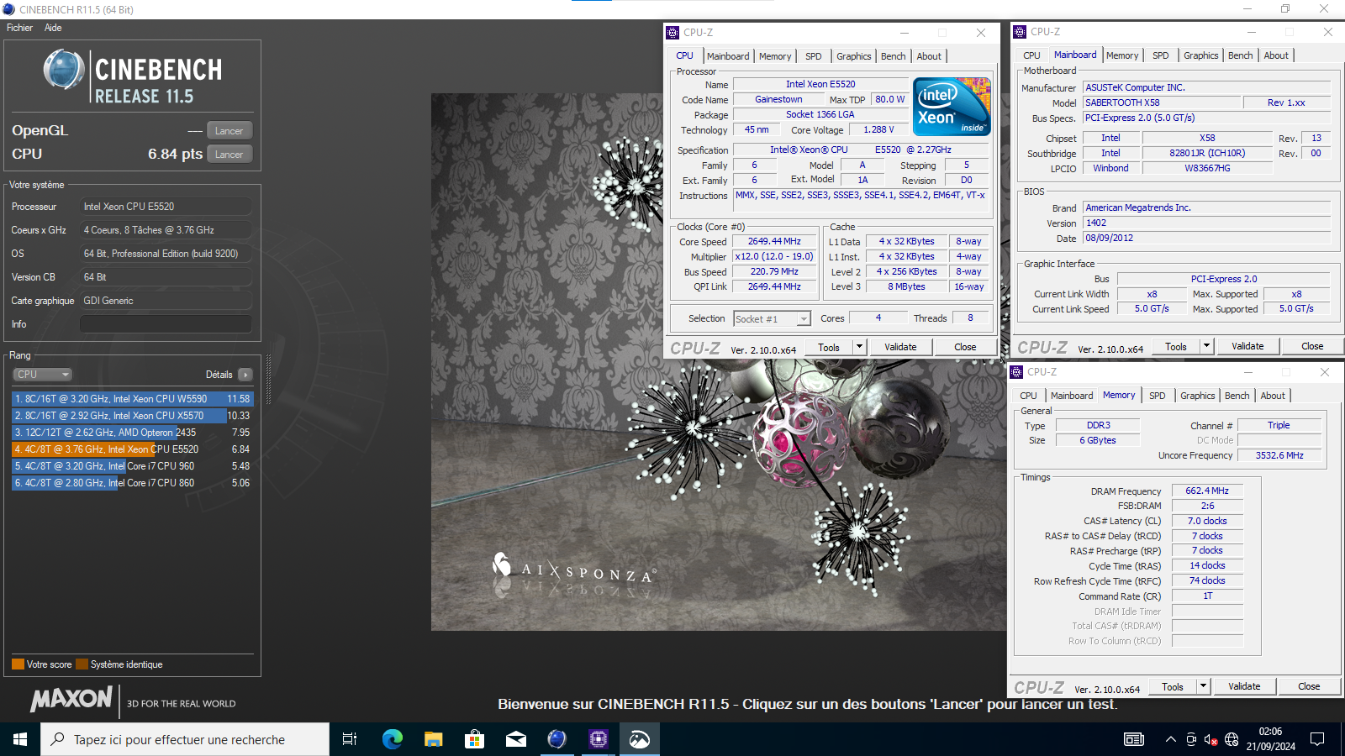Click the CPU-Z icon in the Mainboard window title bar
The width and height of the screenshot is (1345, 756).
(x=1020, y=32)
